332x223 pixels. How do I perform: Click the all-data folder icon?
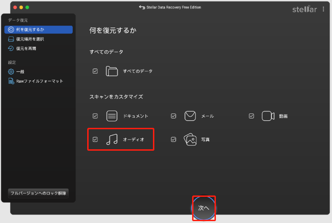coord(112,71)
